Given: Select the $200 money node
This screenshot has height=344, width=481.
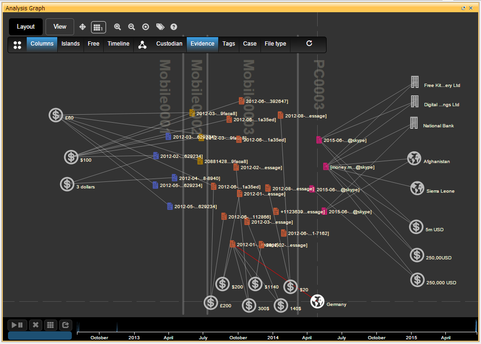Looking at the screenshot, I should (223, 284).
